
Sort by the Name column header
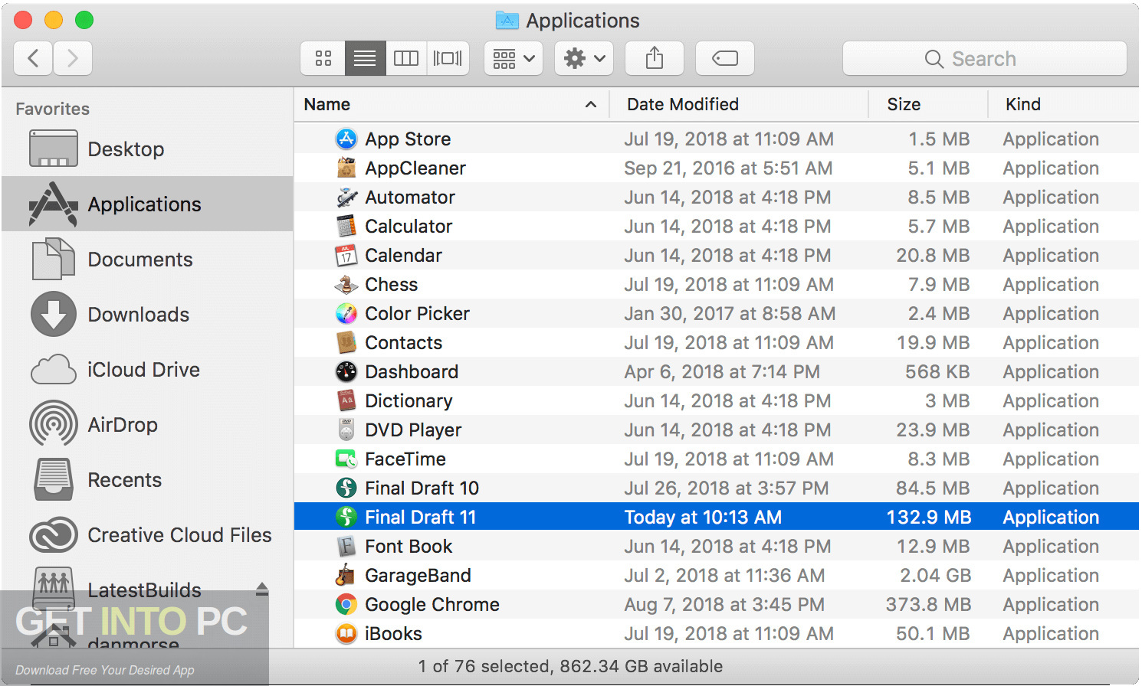coord(451,105)
